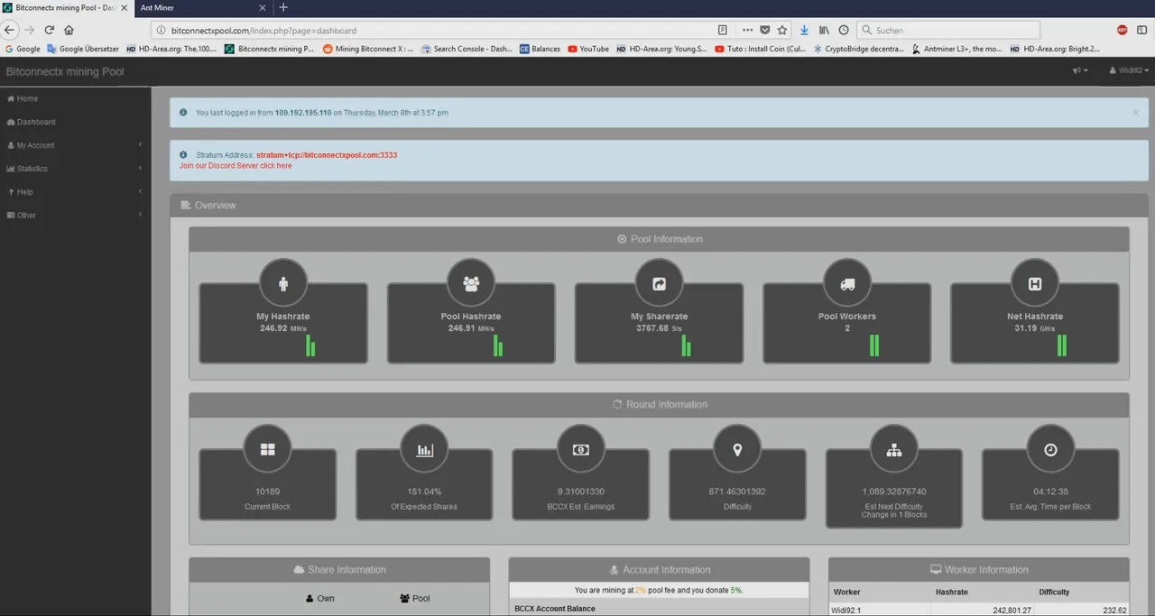Viewport: 1155px width, 616px height.
Task: Expand the Other sidebar menu
Action: coord(76,216)
